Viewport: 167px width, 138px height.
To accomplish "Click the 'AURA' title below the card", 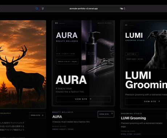I will [x=57, y=117].
